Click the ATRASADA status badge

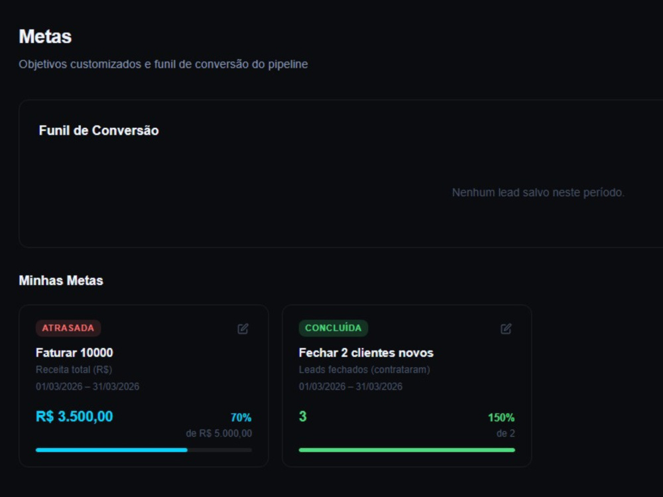68,328
